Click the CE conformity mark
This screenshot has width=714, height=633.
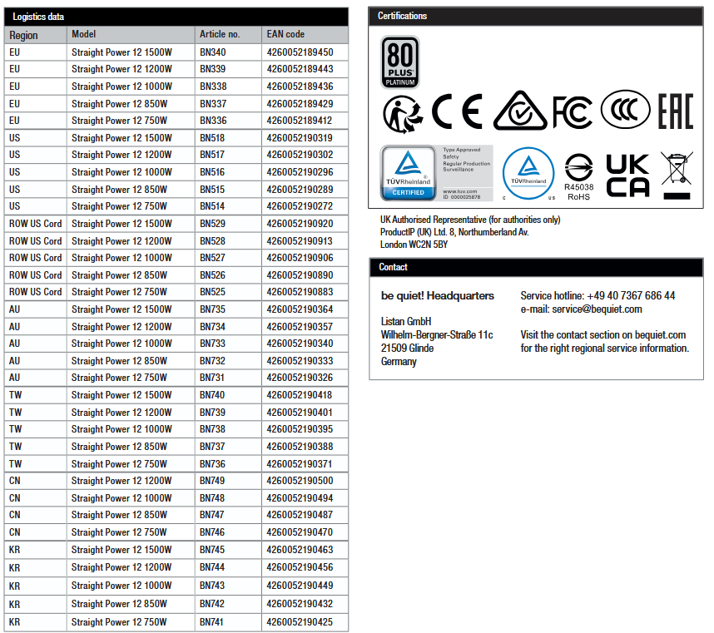(x=457, y=111)
